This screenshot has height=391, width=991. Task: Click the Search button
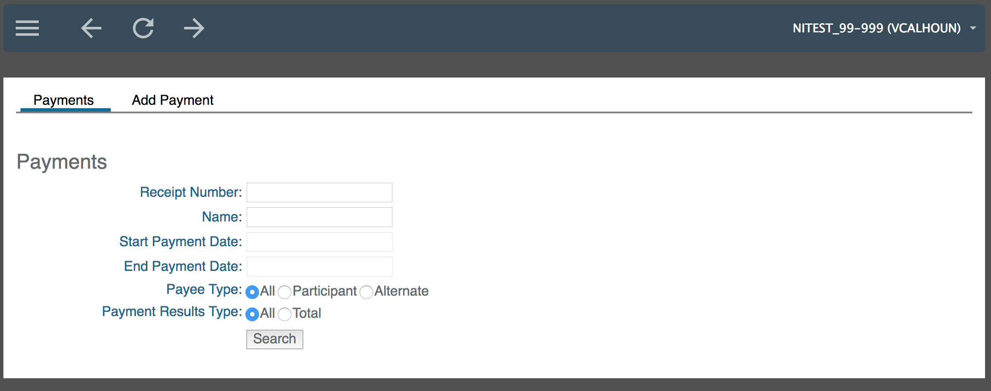click(274, 339)
